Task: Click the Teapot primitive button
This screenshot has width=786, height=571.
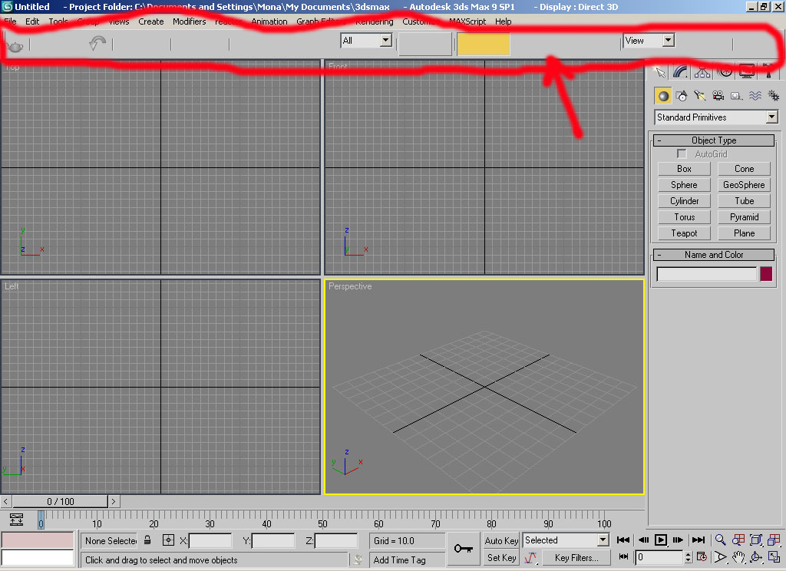Action: [x=684, y=233]
